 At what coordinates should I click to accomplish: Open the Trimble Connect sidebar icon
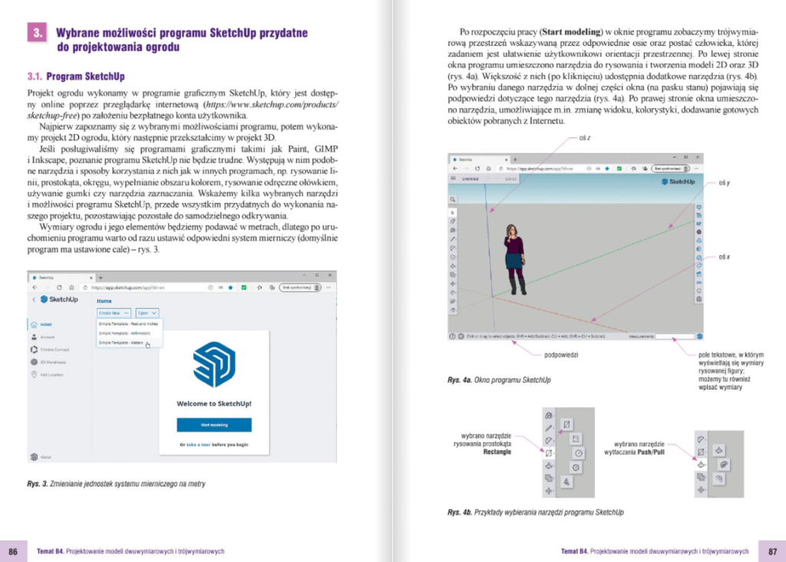[34, 350]
